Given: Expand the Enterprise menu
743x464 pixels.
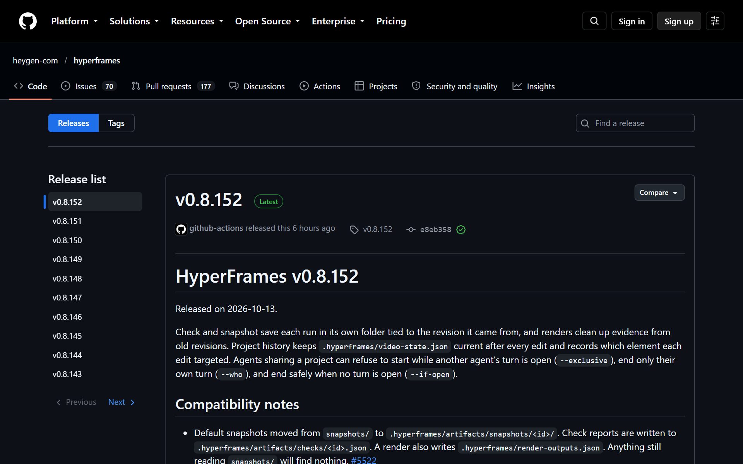Looking at the screenshot, I should [338, 21].
